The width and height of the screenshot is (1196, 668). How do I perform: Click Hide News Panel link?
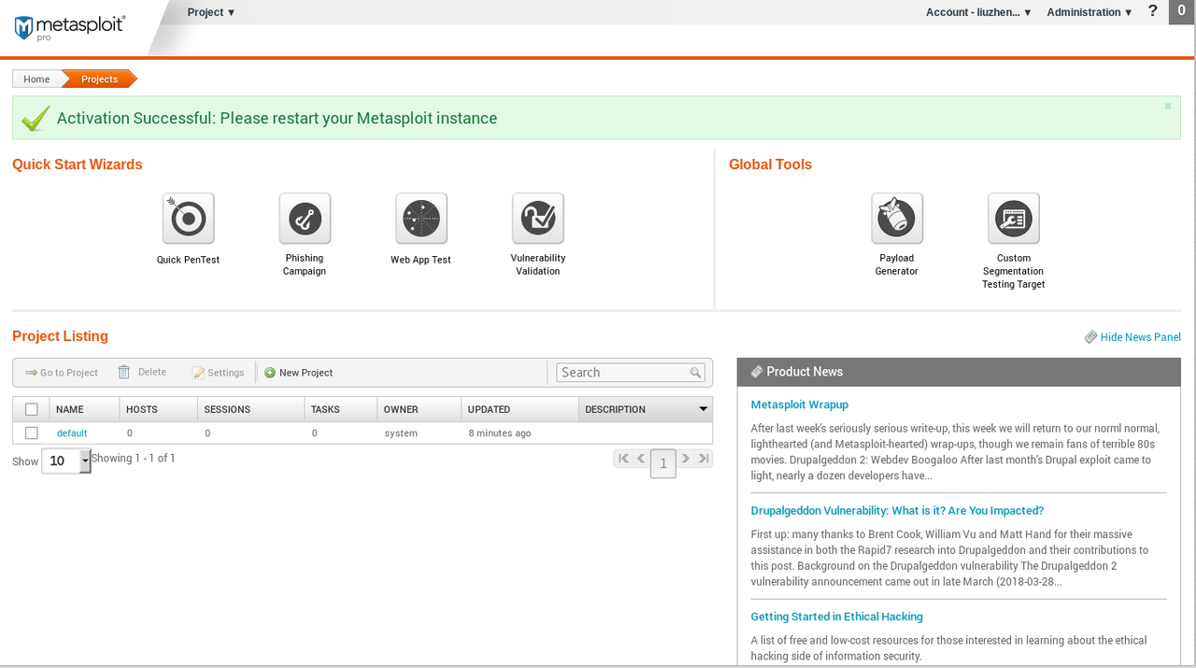pos(1132,337)
